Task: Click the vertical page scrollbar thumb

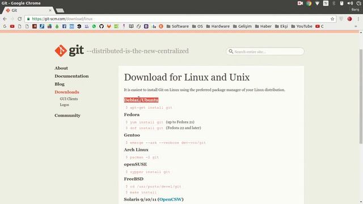Action: [x=361, y=96]
